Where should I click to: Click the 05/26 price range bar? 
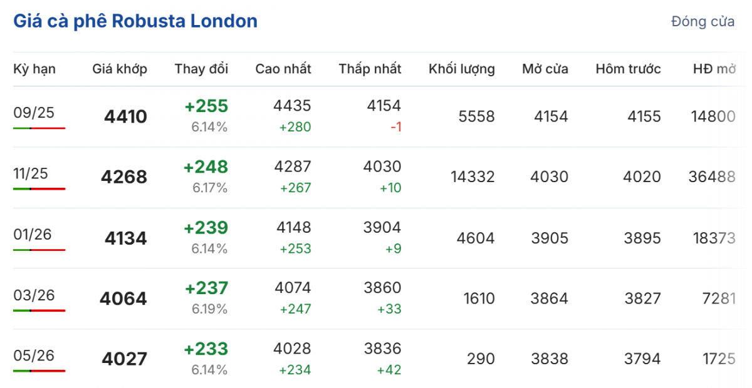coord(39,371)
